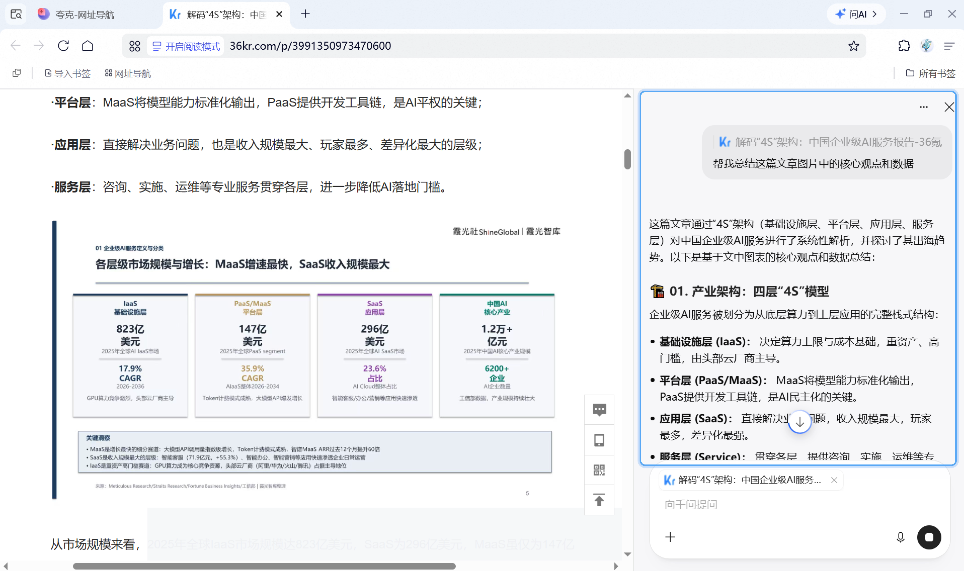
Task: Open the apps grid icon in address bar
Action: tap(135, 46)
